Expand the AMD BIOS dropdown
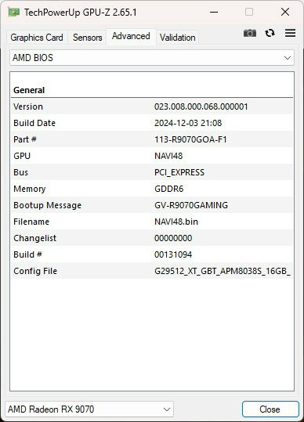This screenshot has height=422, width=304. click(x=152, y=58)
